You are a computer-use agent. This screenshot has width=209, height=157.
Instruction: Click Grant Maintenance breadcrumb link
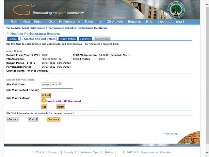(x=33, y=28)
